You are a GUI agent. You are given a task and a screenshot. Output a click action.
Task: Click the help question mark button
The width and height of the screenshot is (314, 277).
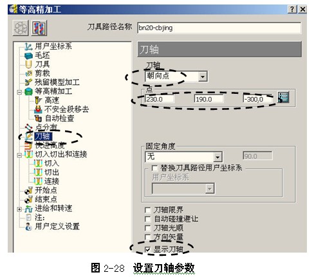pos(292,9)
